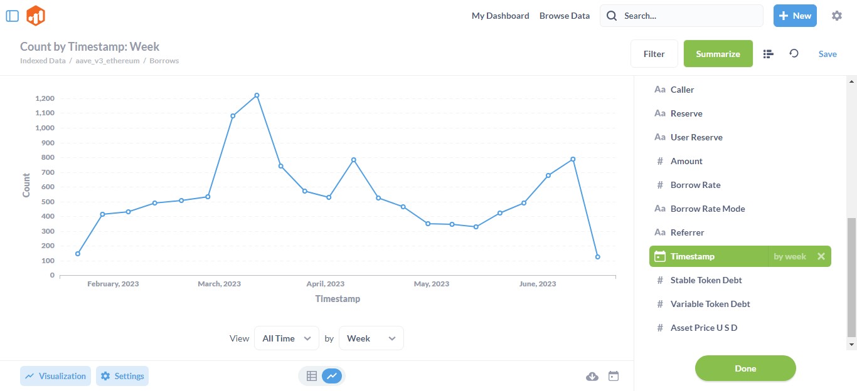The height and width of the screenshot is (391, 857).
Task: Go to Browse Data
Action: click(x=564, y=16)
